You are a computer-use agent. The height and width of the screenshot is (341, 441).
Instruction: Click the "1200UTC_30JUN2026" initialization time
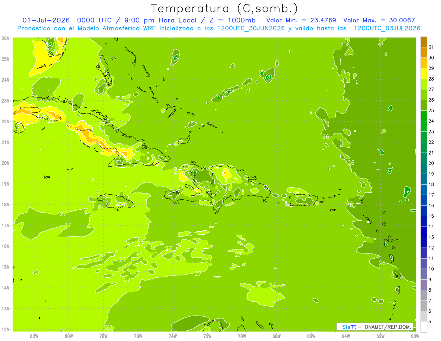pos(248,28)
